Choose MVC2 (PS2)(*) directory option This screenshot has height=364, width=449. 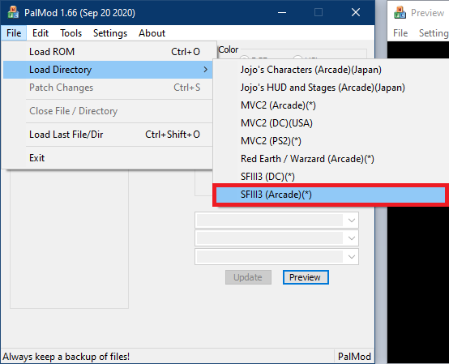[x=331, y=141]
